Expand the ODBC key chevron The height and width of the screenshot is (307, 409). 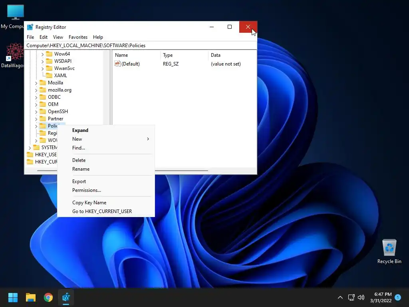[x=36, y=98]
